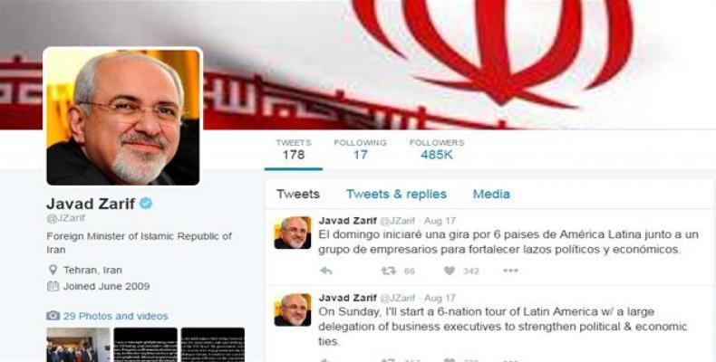The width and height of the screenshot is (716, 362).
Task: Switch to the Tweets & replies tab
Action: point(396,195)
